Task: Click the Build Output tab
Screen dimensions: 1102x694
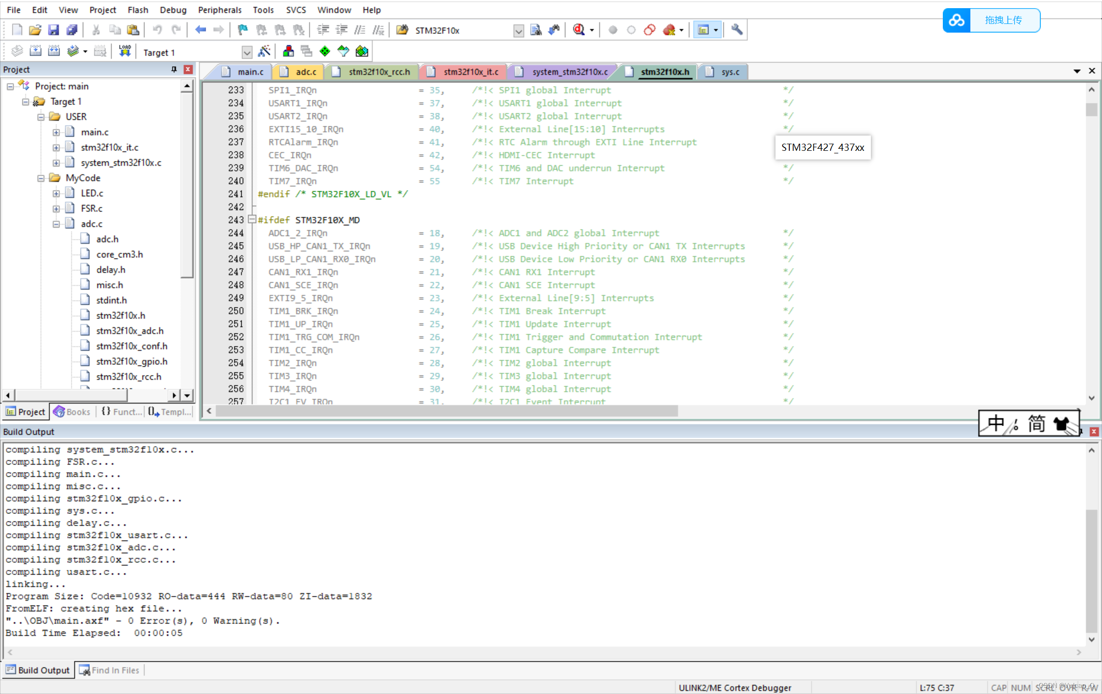Action: tap(37, 670)
